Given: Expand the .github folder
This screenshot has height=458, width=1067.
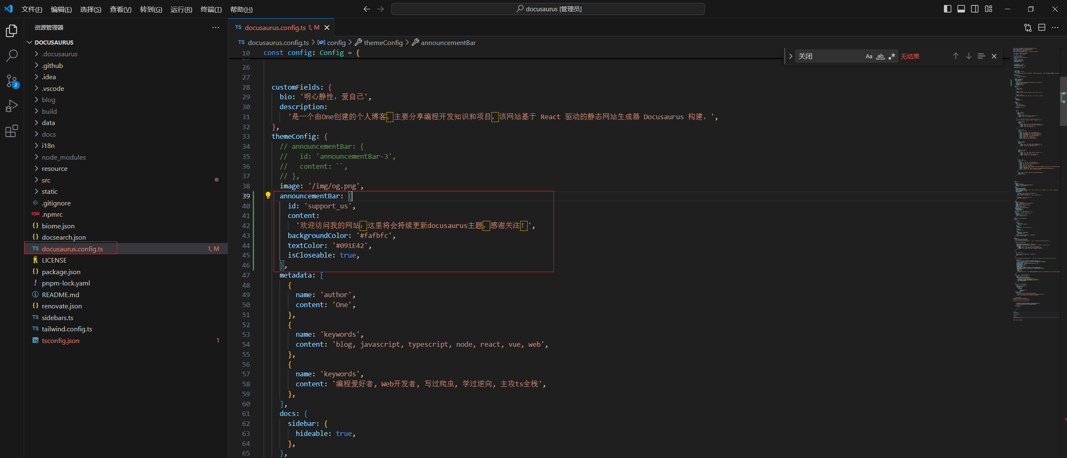Looking at the screenshot, I should pos(126,65).
